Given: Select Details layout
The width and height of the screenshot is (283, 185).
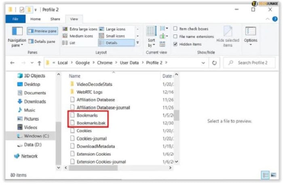Looking at the screenshot, I should click(116, 43).
